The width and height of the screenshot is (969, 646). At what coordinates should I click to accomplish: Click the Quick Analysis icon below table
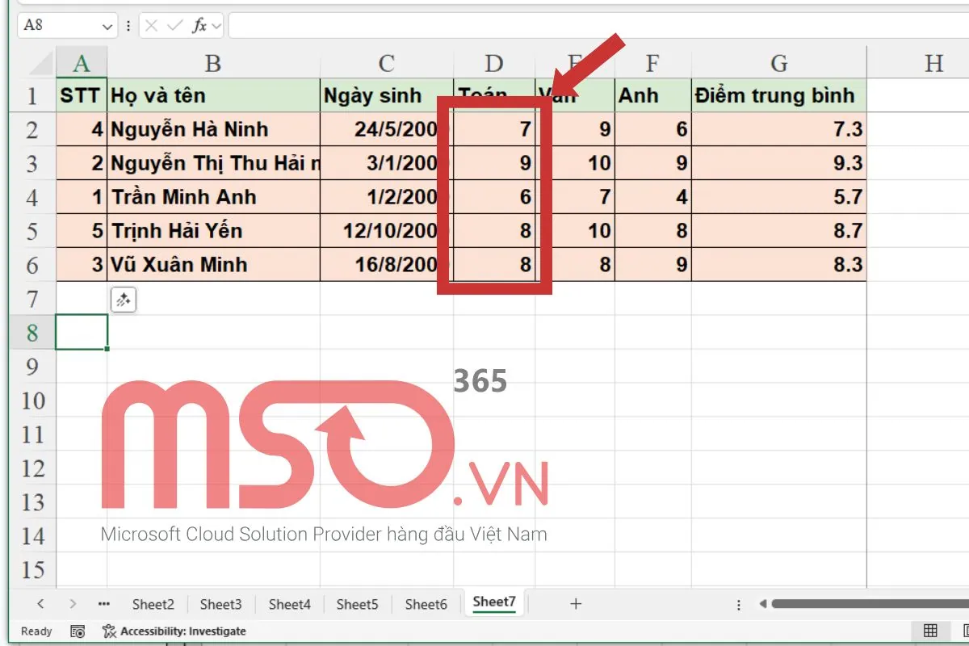coord(123,300)
